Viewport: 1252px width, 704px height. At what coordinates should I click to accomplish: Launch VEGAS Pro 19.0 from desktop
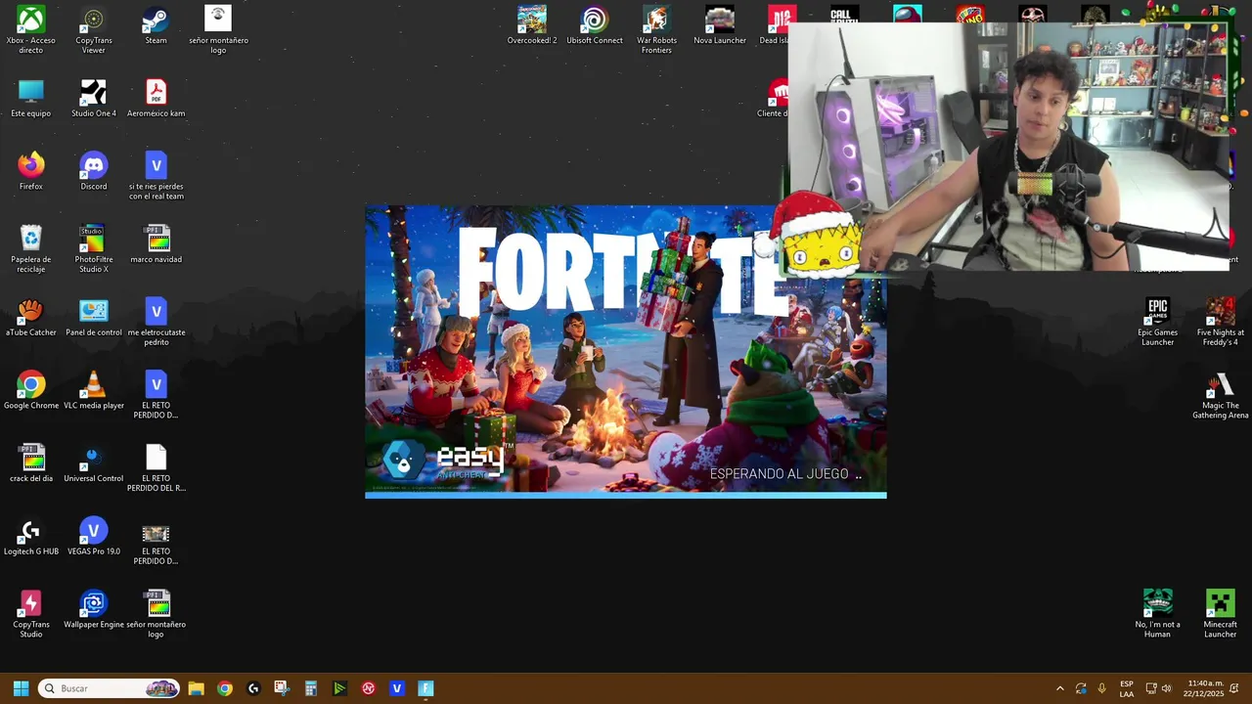(93, 537)
